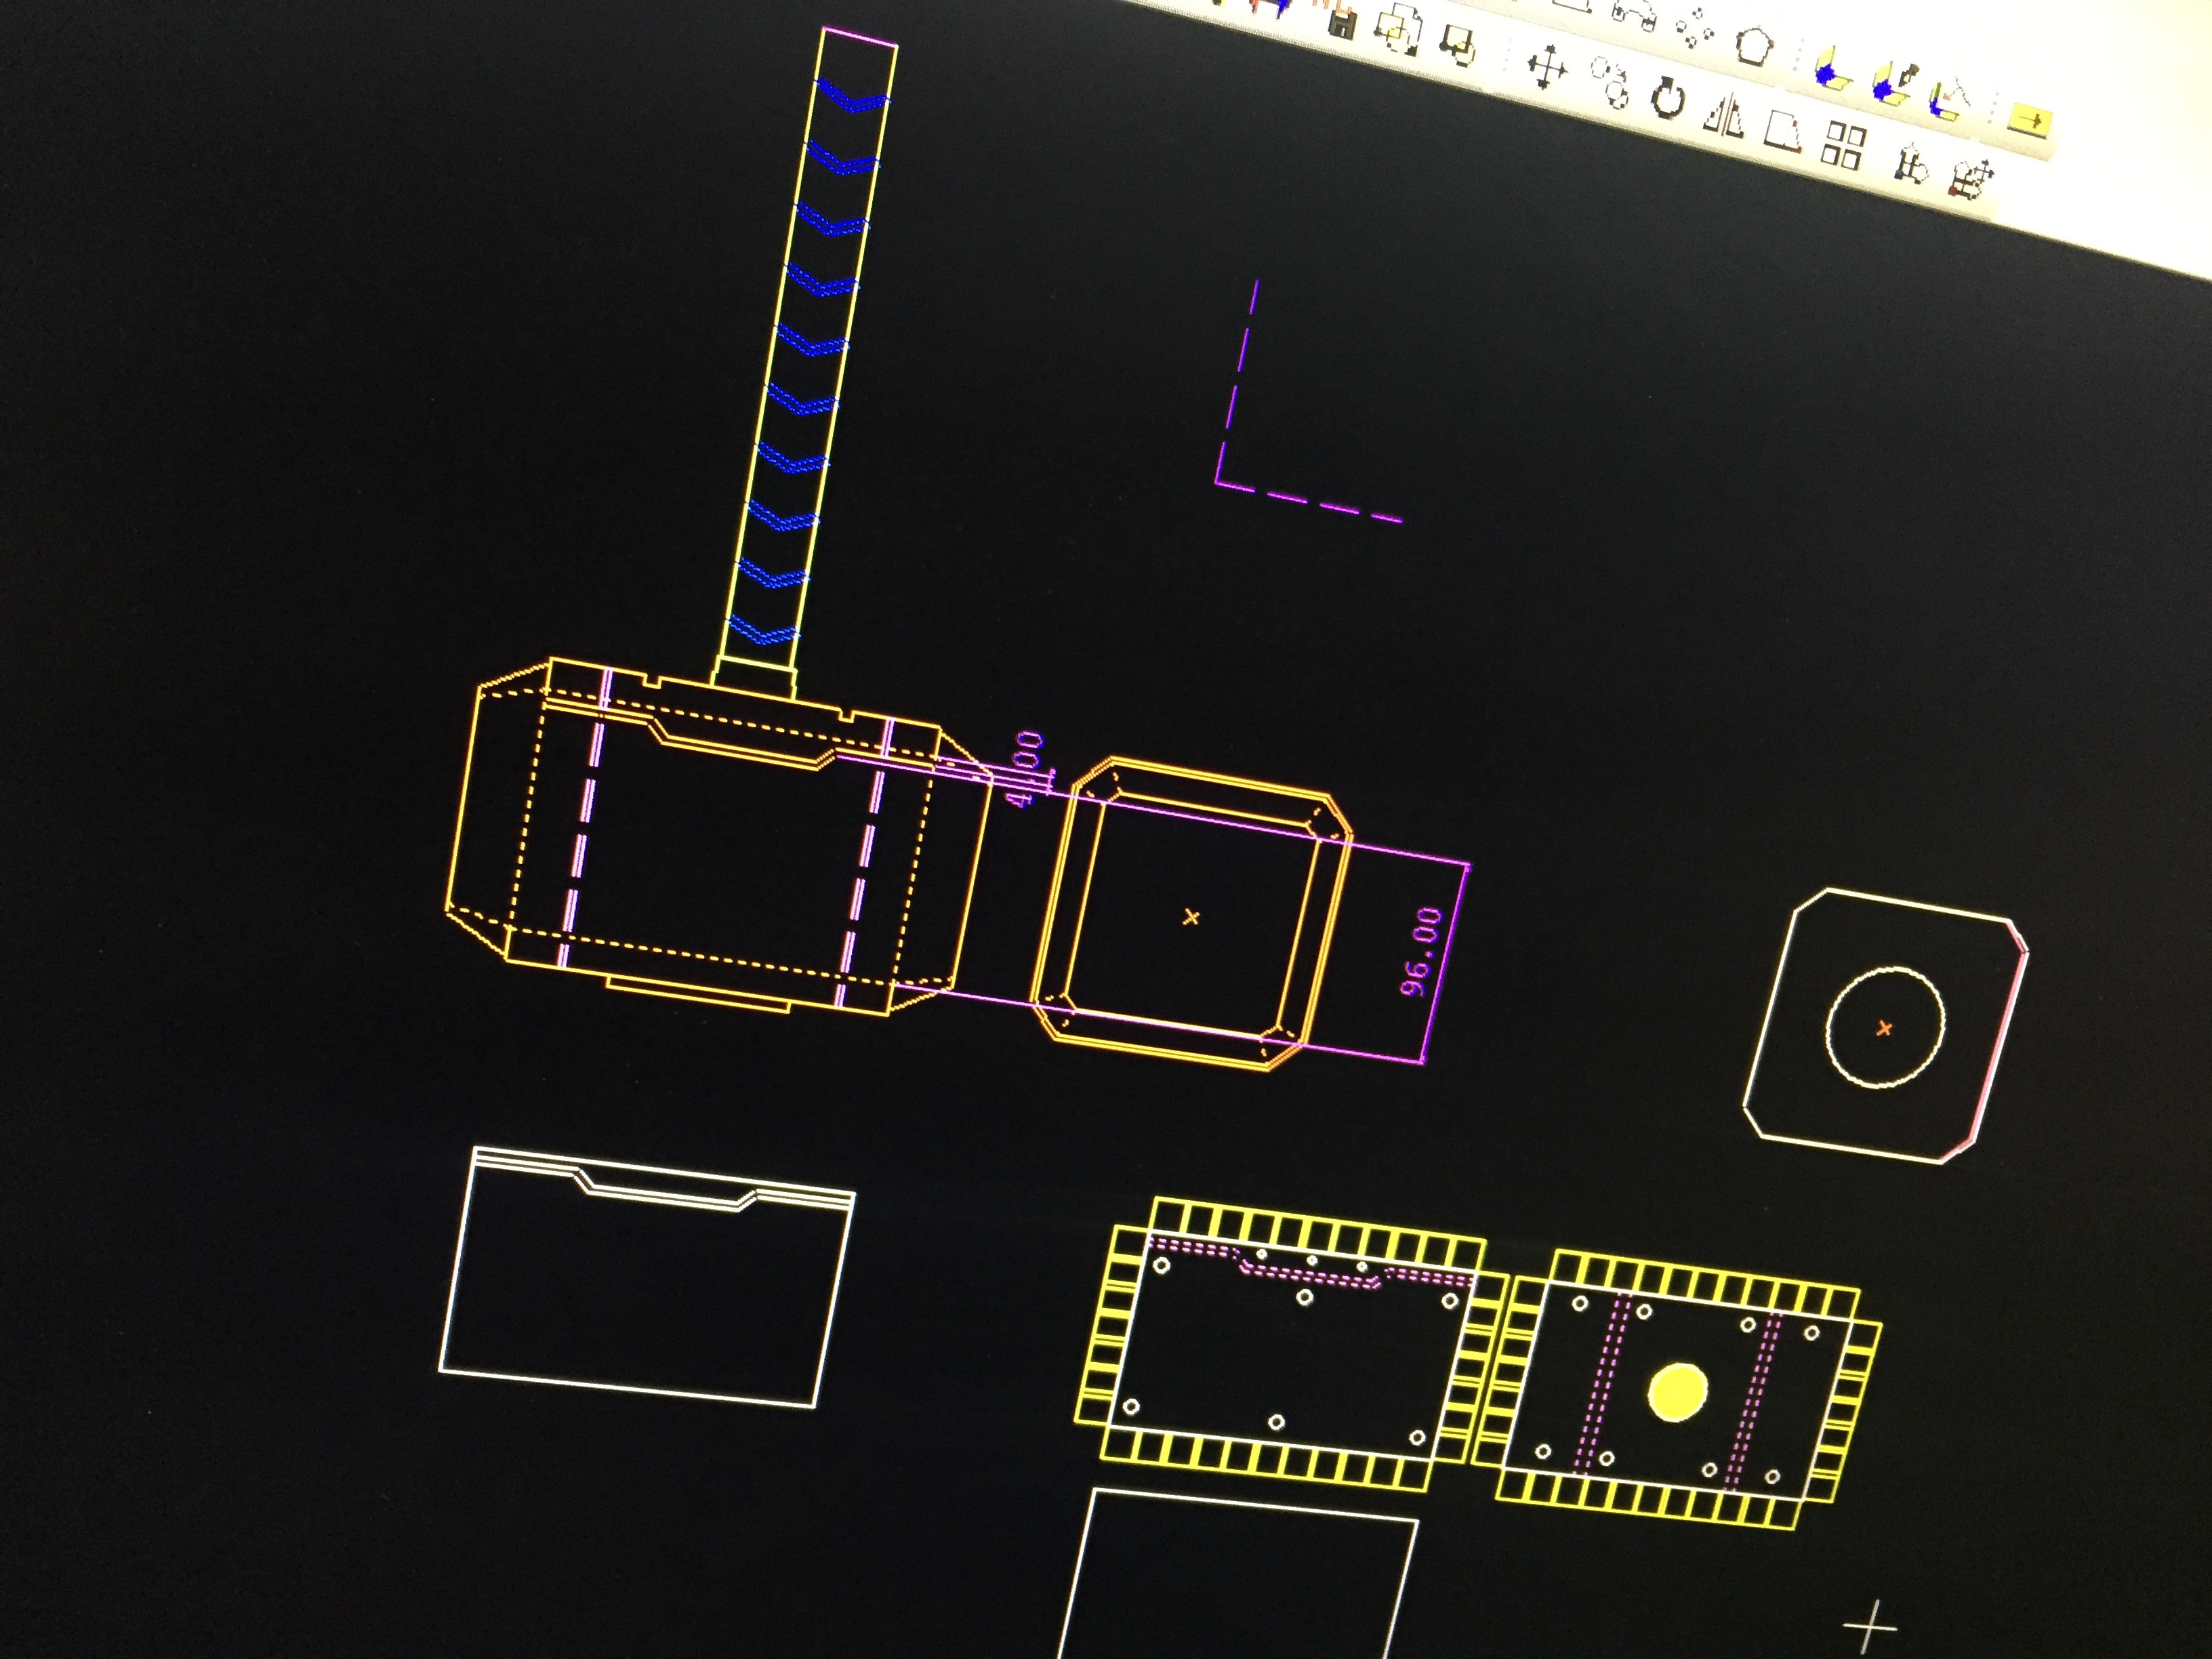
Task: Select the white circle inside octagon shape
Action: pos(1885,1027)
